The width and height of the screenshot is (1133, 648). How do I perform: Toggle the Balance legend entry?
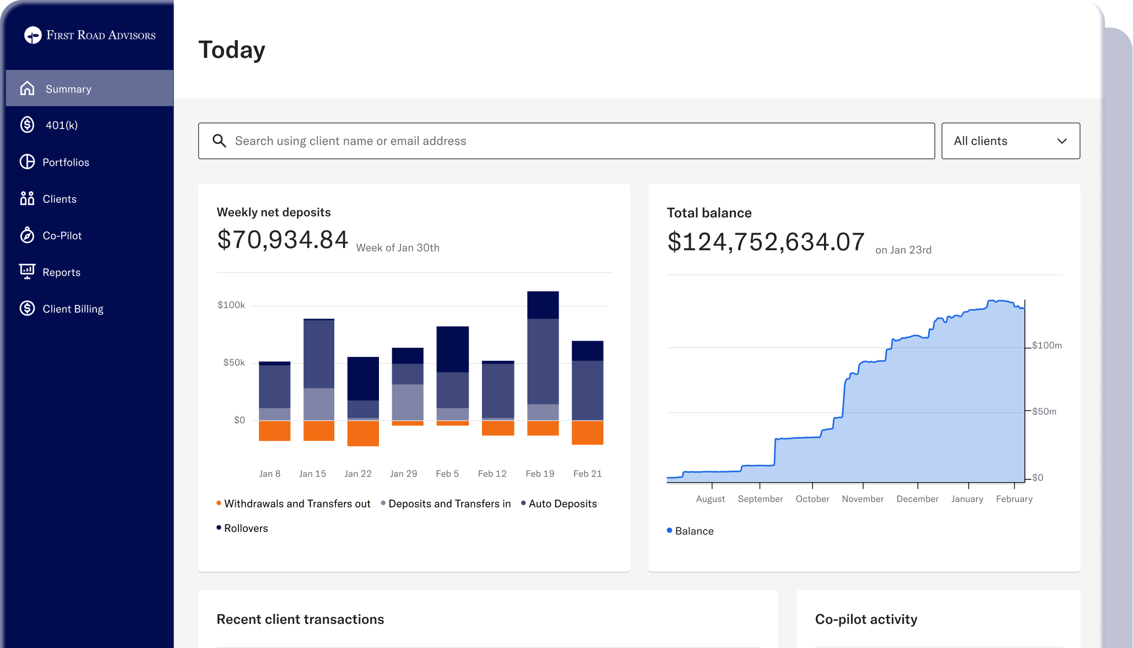click(690, 531)
